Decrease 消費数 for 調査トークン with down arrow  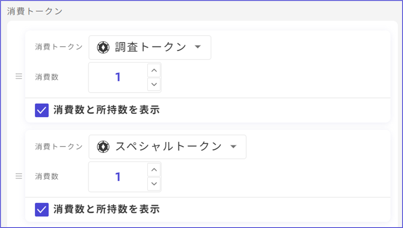tap(154, 84)
